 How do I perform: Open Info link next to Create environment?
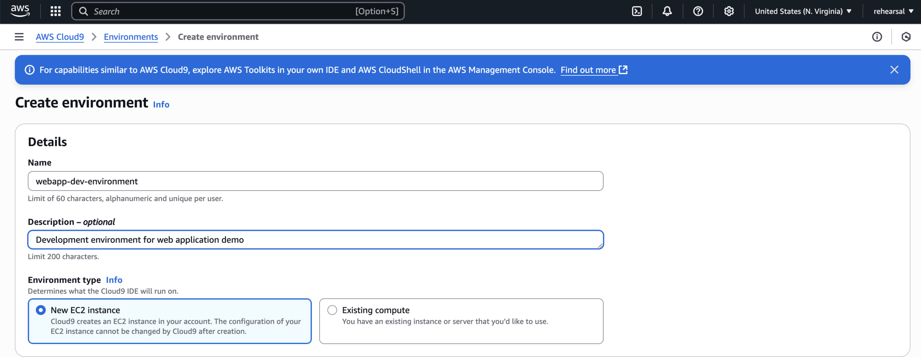pos(161,105)
